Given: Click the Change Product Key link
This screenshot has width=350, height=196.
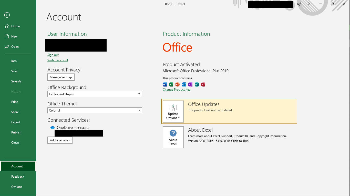Looking at the screenshot, I should coord(177,90).
